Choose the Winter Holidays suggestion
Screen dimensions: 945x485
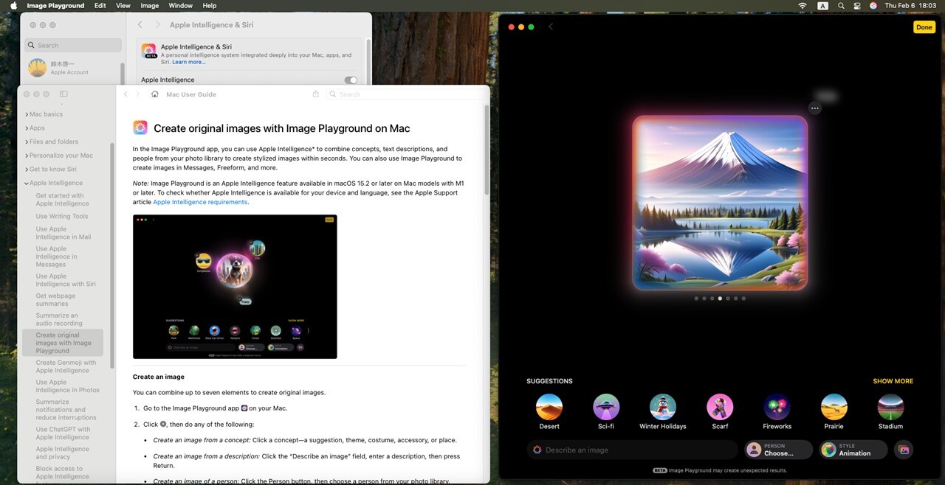(663, 407)
